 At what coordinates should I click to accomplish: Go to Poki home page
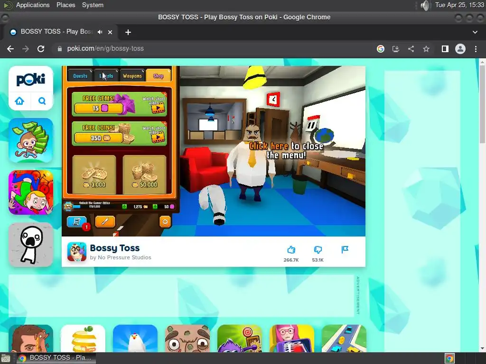tap(19, 101)
